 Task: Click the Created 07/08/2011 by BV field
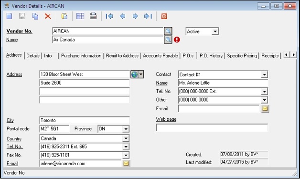244,154
